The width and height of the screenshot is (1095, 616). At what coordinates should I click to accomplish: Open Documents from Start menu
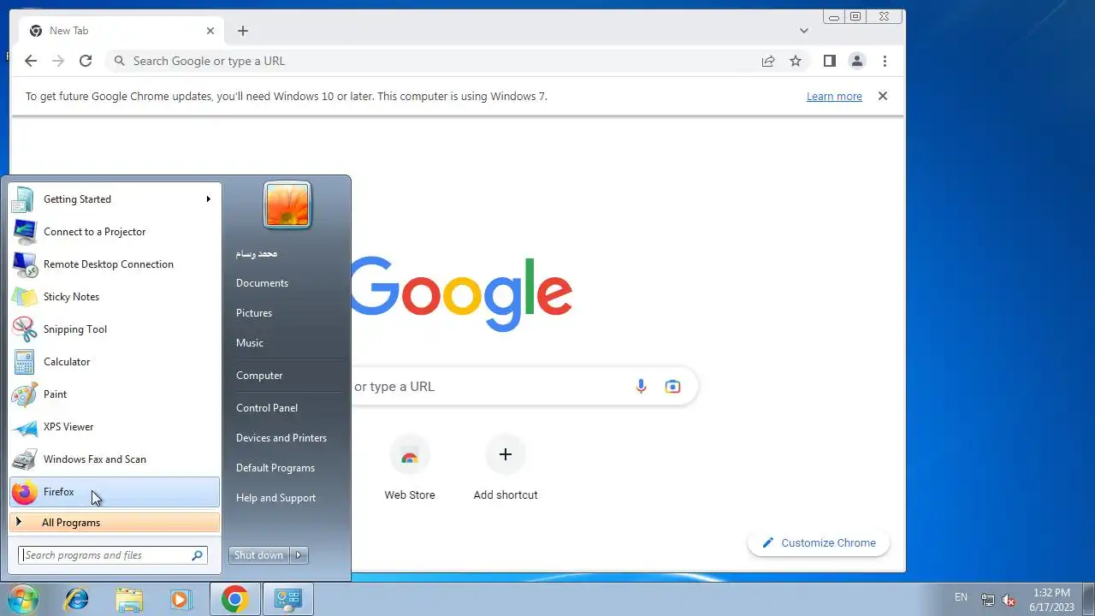[262, 283]
